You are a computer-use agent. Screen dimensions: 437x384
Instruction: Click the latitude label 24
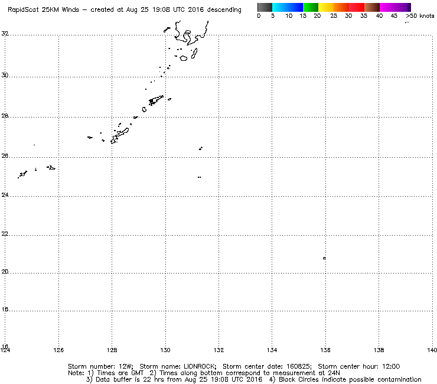tap(5, 194)
